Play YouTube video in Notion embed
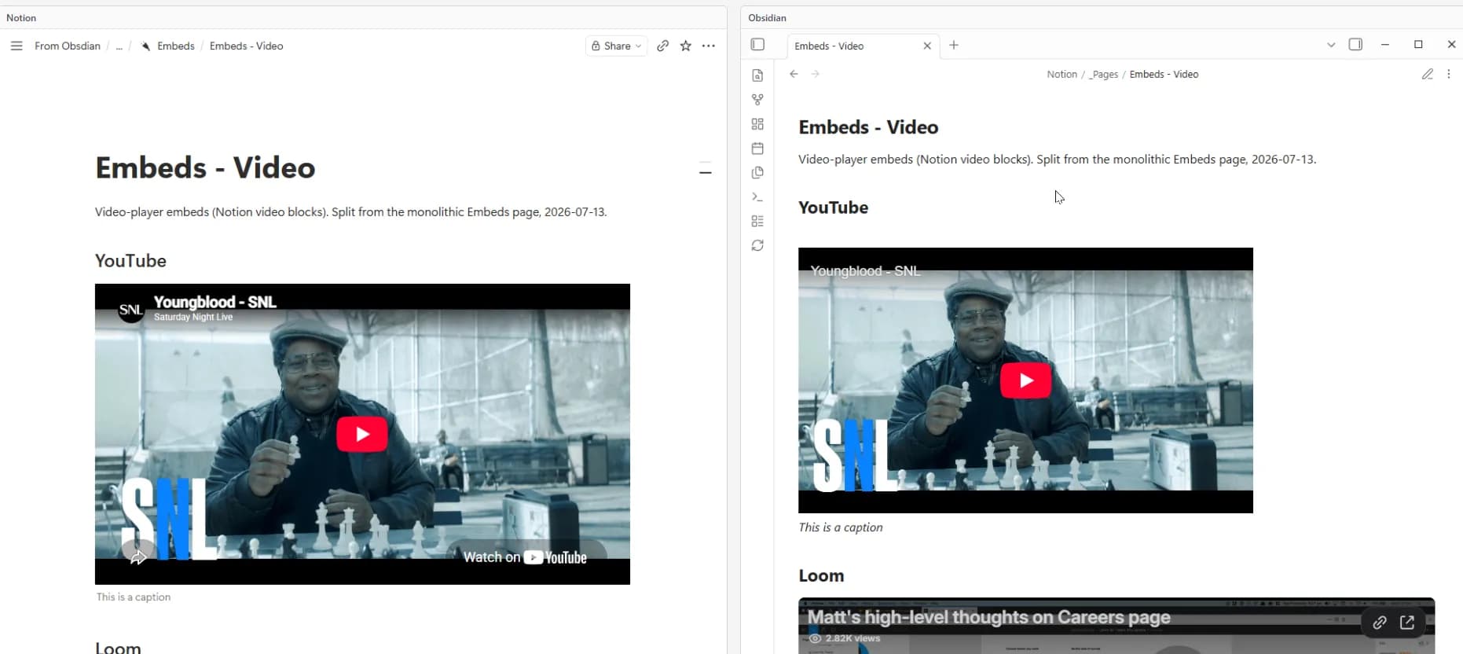The image size is (1463, 654). pos(361,434)
